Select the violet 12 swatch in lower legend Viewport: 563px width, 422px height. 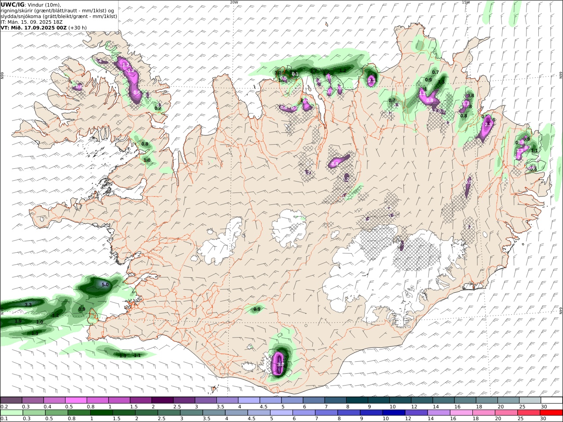point(416,412)
